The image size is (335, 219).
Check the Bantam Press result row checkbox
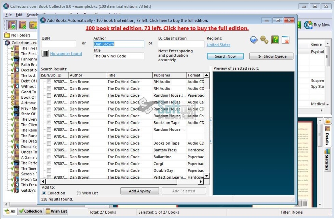click(x=49, y=150)
